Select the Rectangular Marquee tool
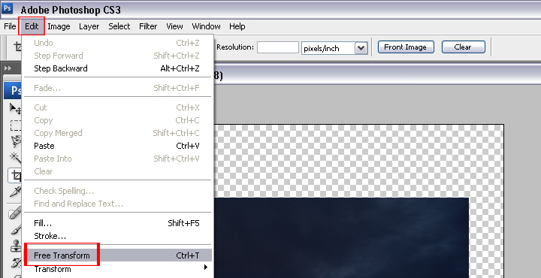The width and height of the screenshot is (541, 278). pos(15,125)
